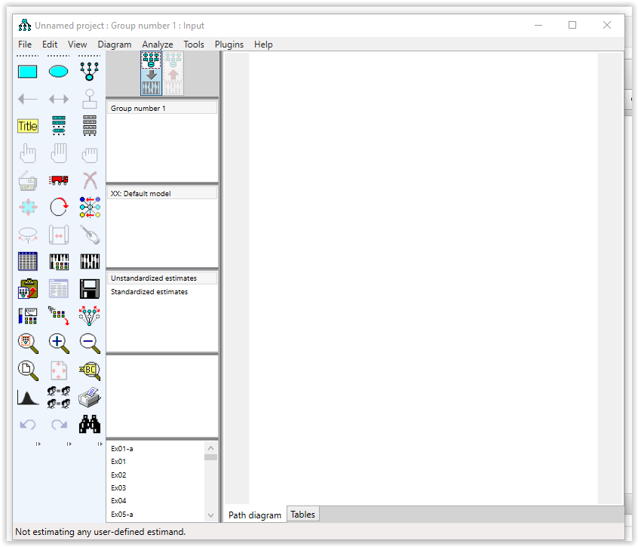Choose Standardized estimates
Viewport: 638px width, 547px height.
[162, 292]
